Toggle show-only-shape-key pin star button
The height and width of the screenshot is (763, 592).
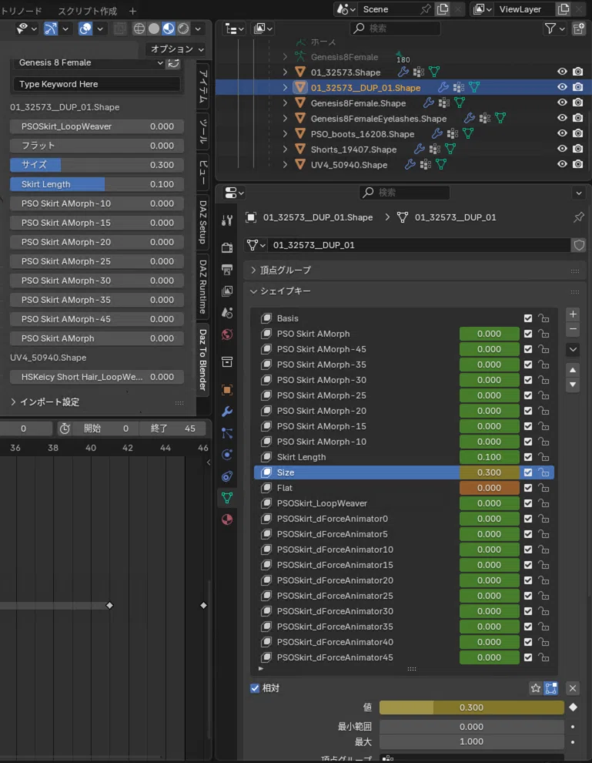click(x=536, y=688)
